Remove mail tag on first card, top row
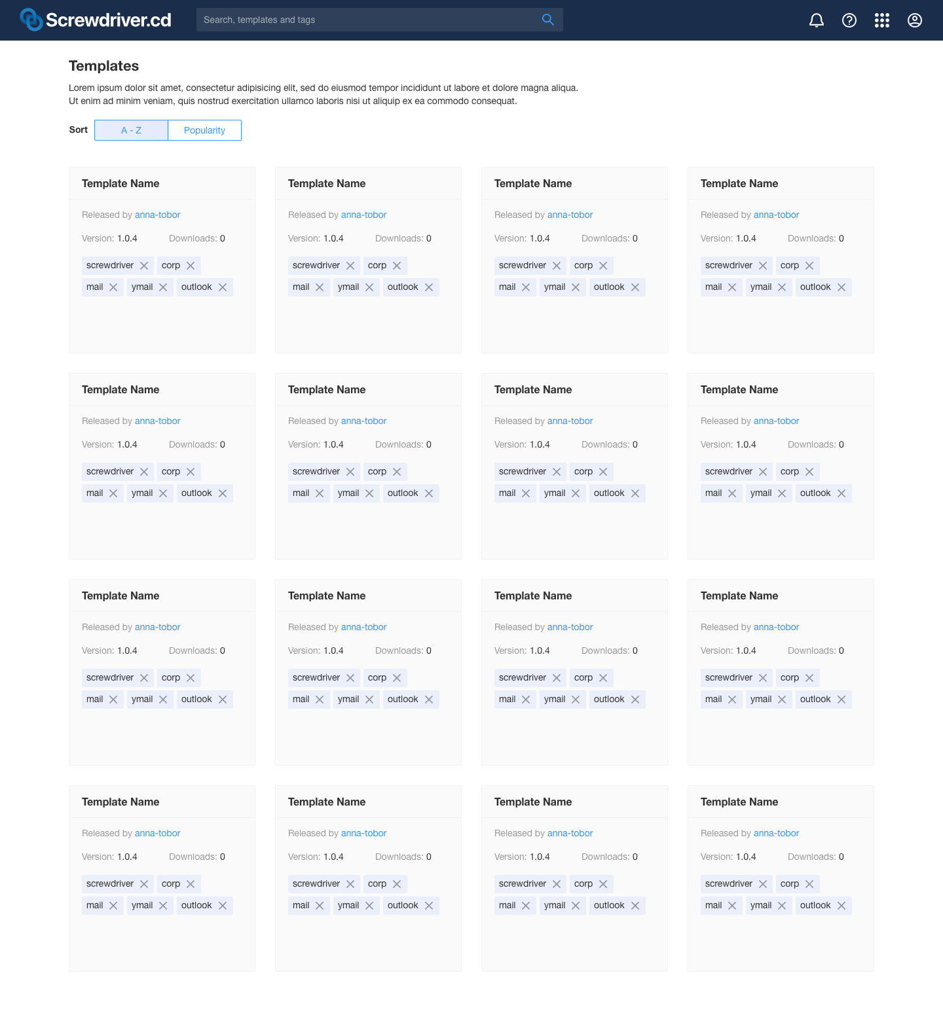Screen dimensions: 943x1011 113,287
